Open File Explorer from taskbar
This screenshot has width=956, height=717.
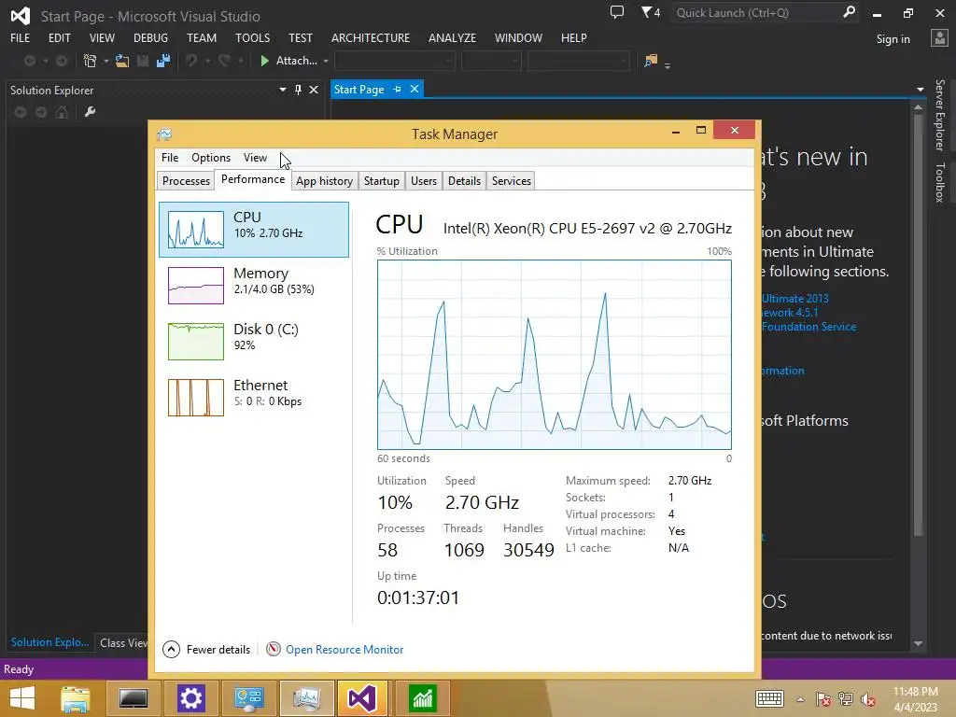[76, 698]
